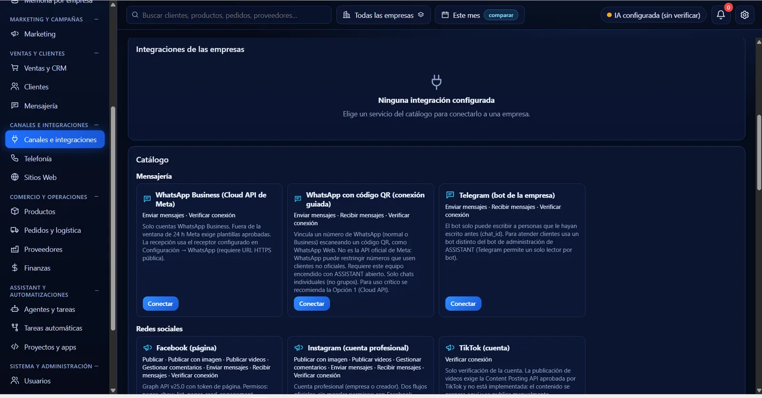Click the Clientes people icon
Screen dimensions: 762x398
pyautogui.click(x=15, y=87)
